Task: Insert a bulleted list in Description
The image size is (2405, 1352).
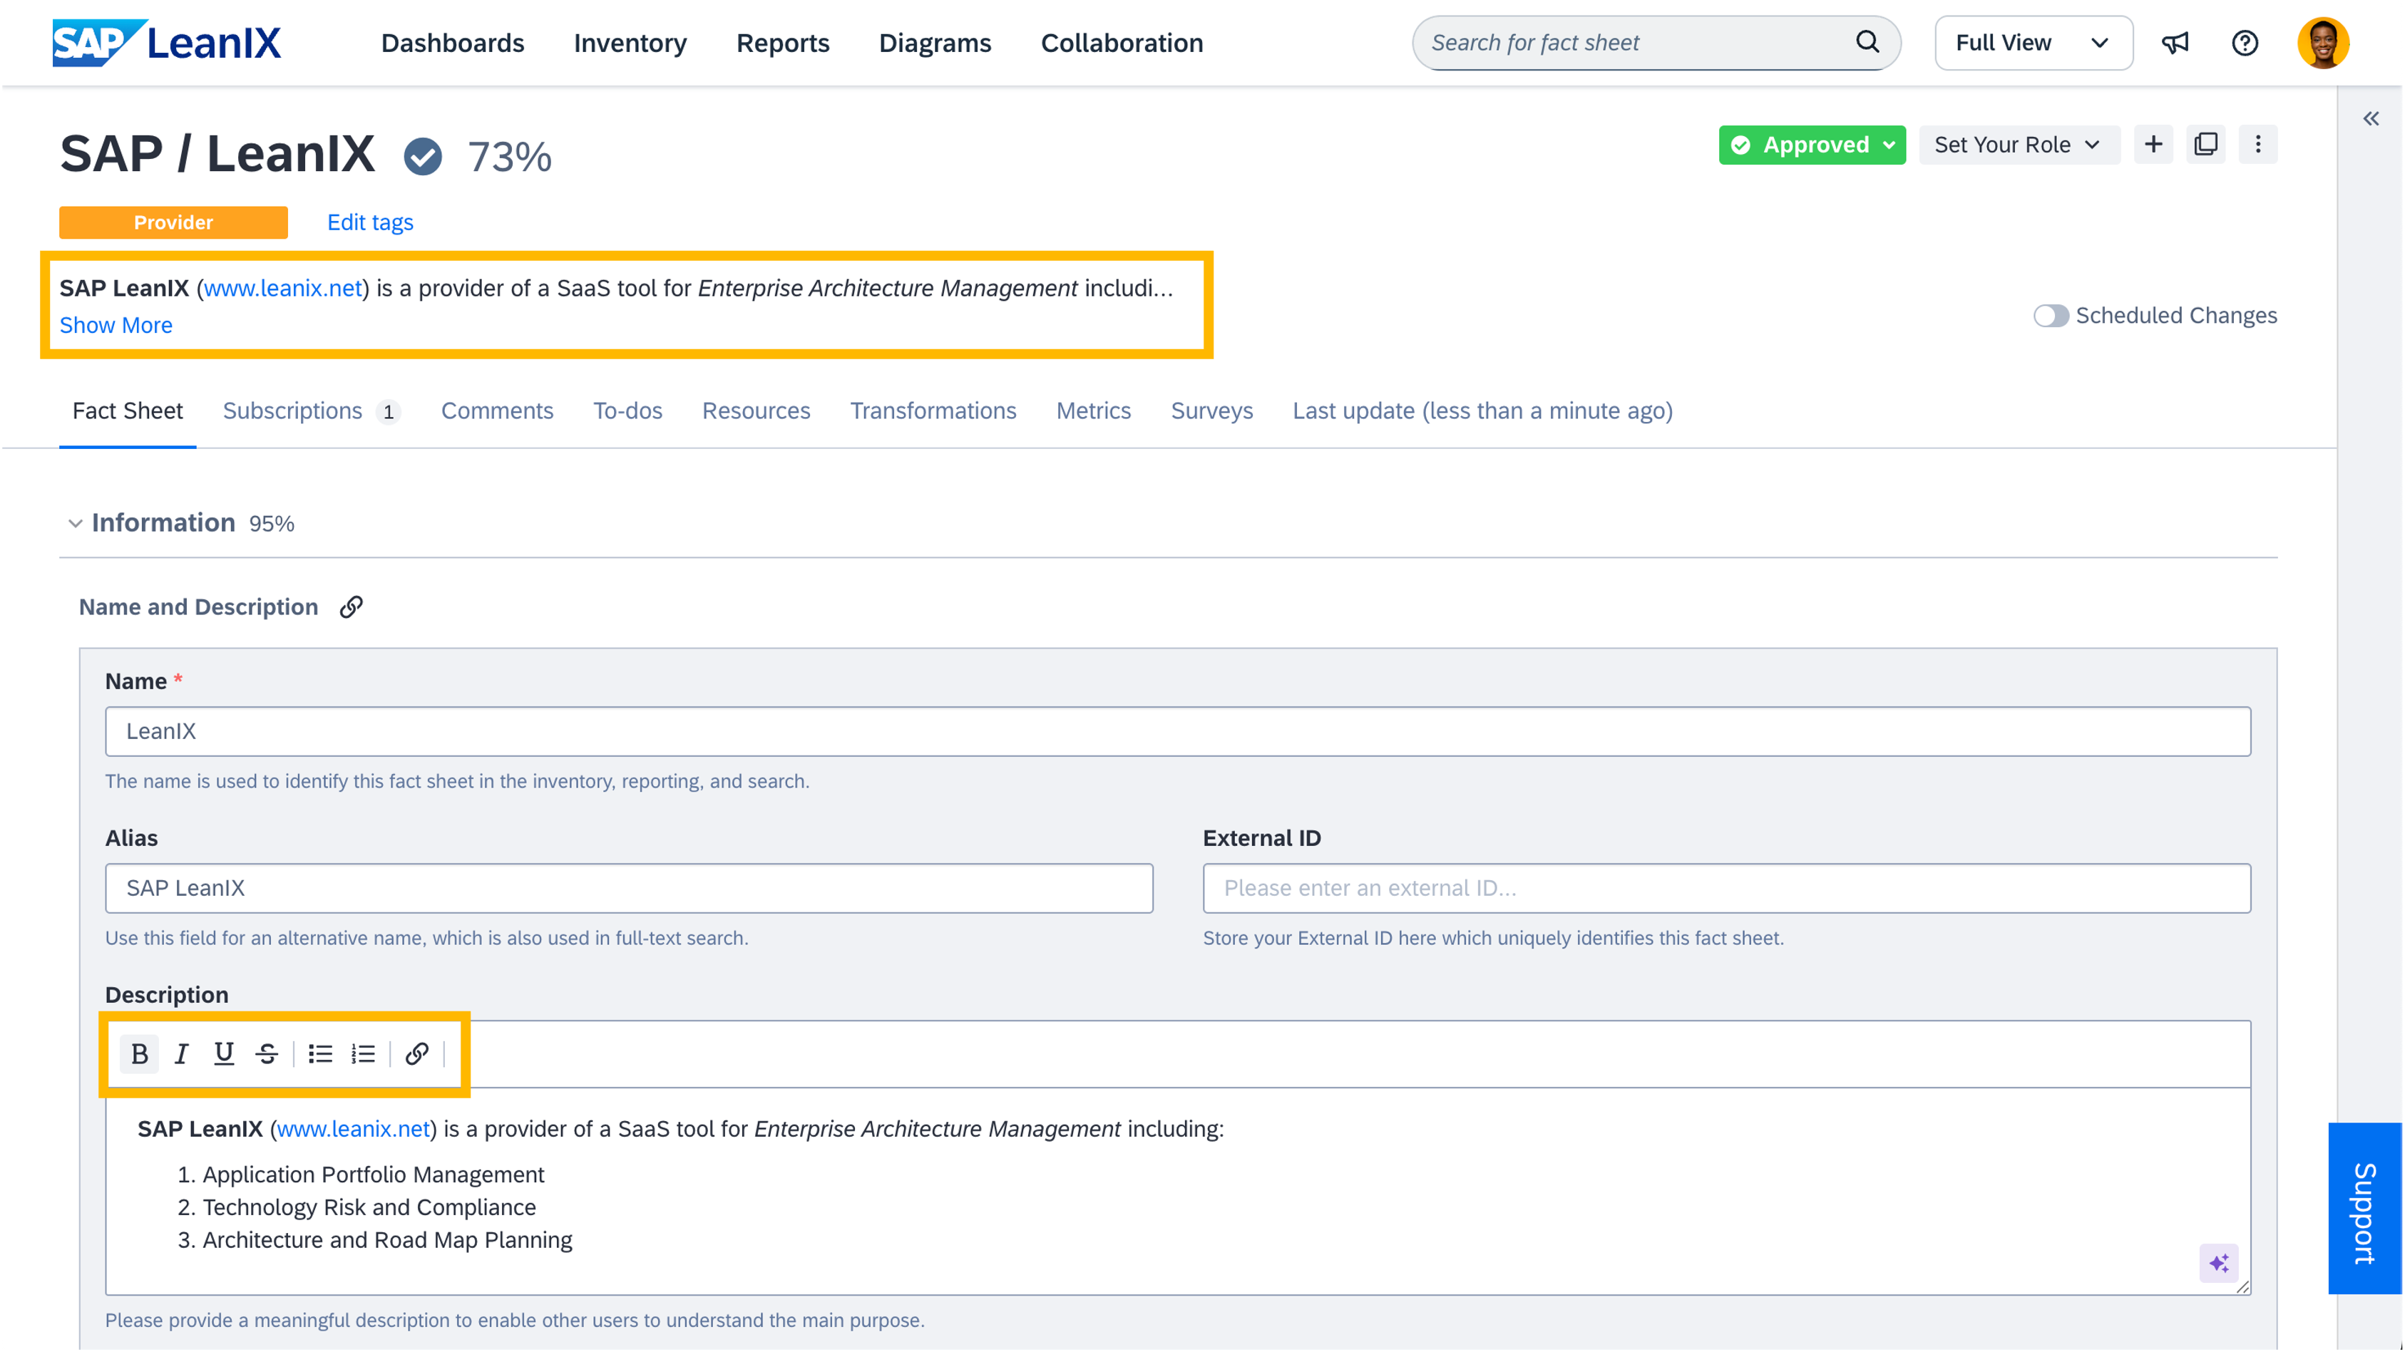Action: tap(320, 1053)
